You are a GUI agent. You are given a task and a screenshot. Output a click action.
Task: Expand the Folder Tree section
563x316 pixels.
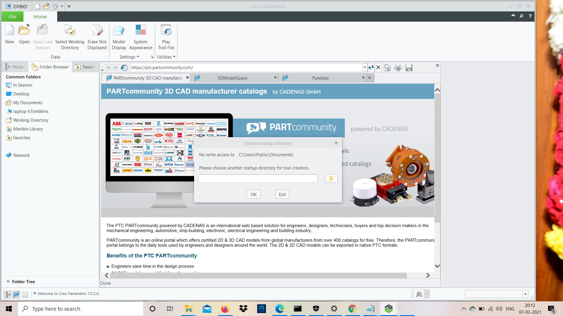point(9,281)
